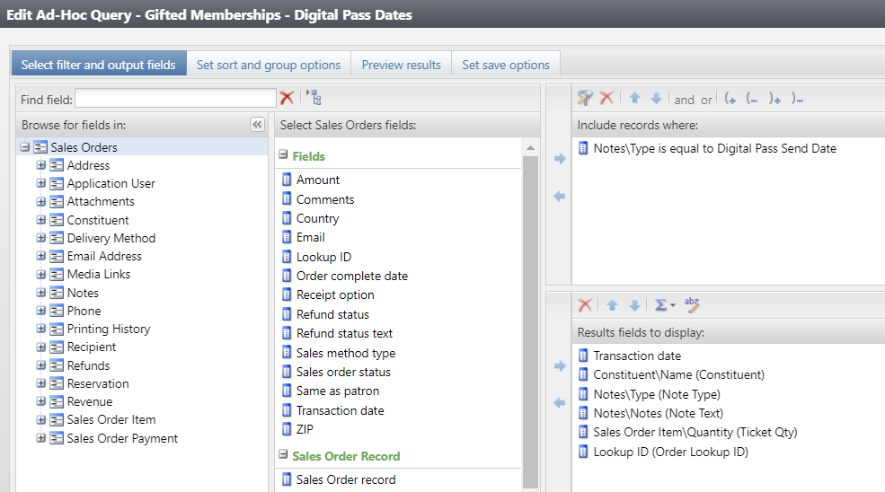Expand the Constituent tree node
Viewport: 885px width, 492px height.
[x=40, y=219]
